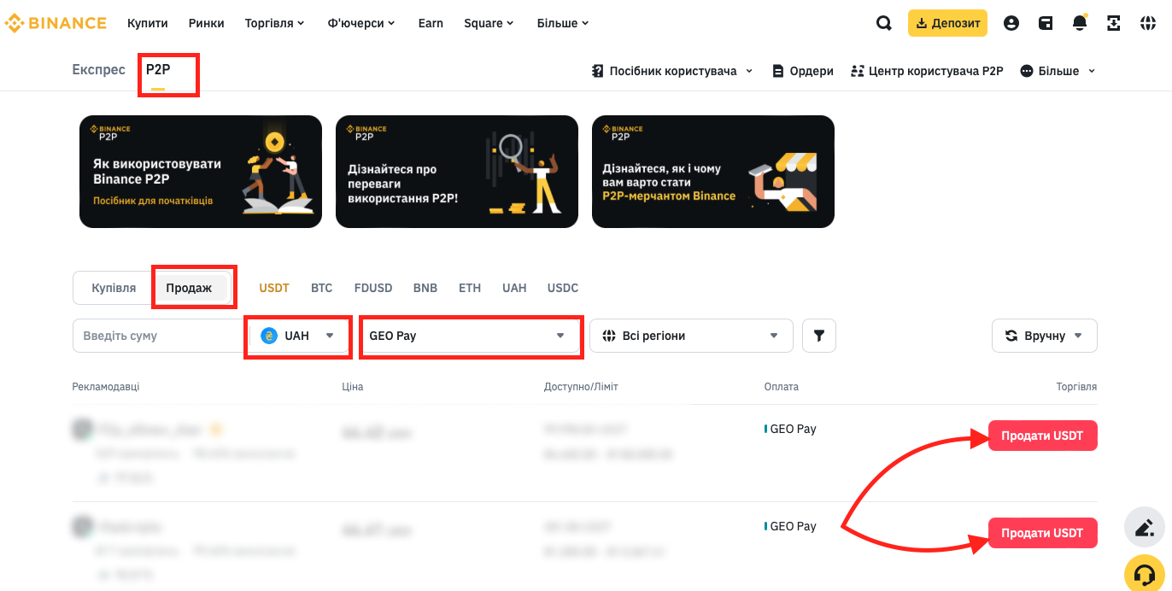Screen dimensions: 1172x591
Task: Switch to the Експрес tab
Action: (x=98, y=70)
